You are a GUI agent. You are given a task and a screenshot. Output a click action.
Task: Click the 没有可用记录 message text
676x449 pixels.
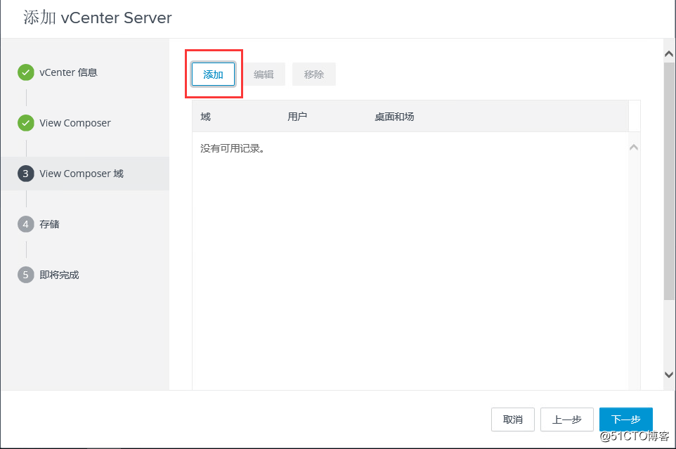[x=233, y=149]
